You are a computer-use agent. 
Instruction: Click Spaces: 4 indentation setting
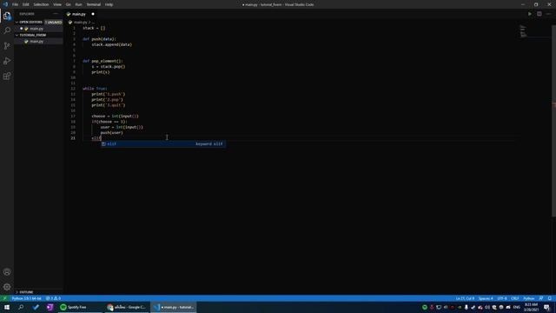[x=486, y=298]
